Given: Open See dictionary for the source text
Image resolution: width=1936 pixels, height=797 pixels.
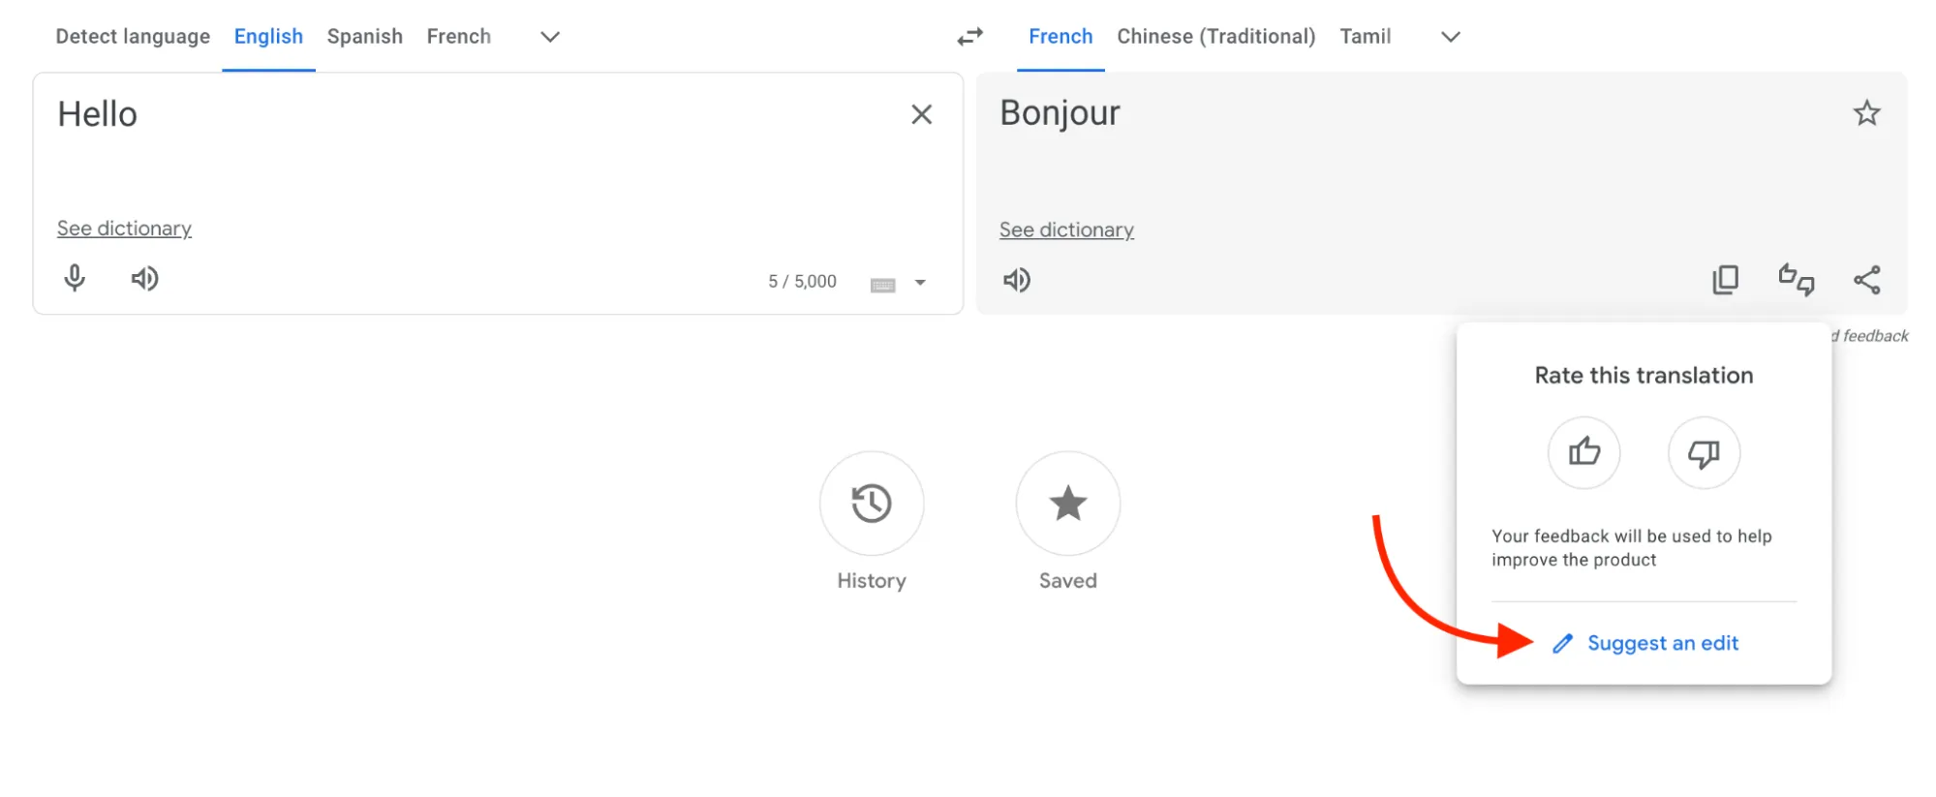Looking at the screenshot, I should pos(124,228).
